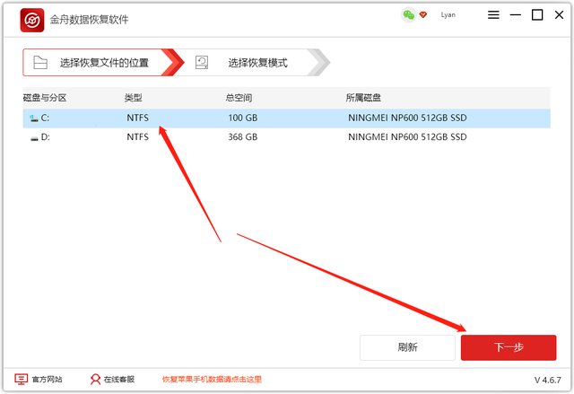Click the person icon beside 在线客服
This screenshot has width=574, height=394.
click(x=95, y=380)
